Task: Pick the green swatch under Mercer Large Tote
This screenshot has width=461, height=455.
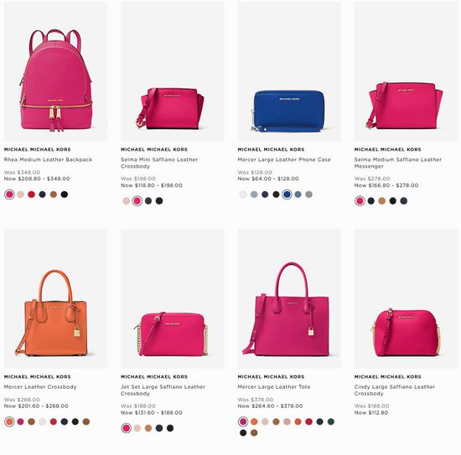Action: pos(331,421)
